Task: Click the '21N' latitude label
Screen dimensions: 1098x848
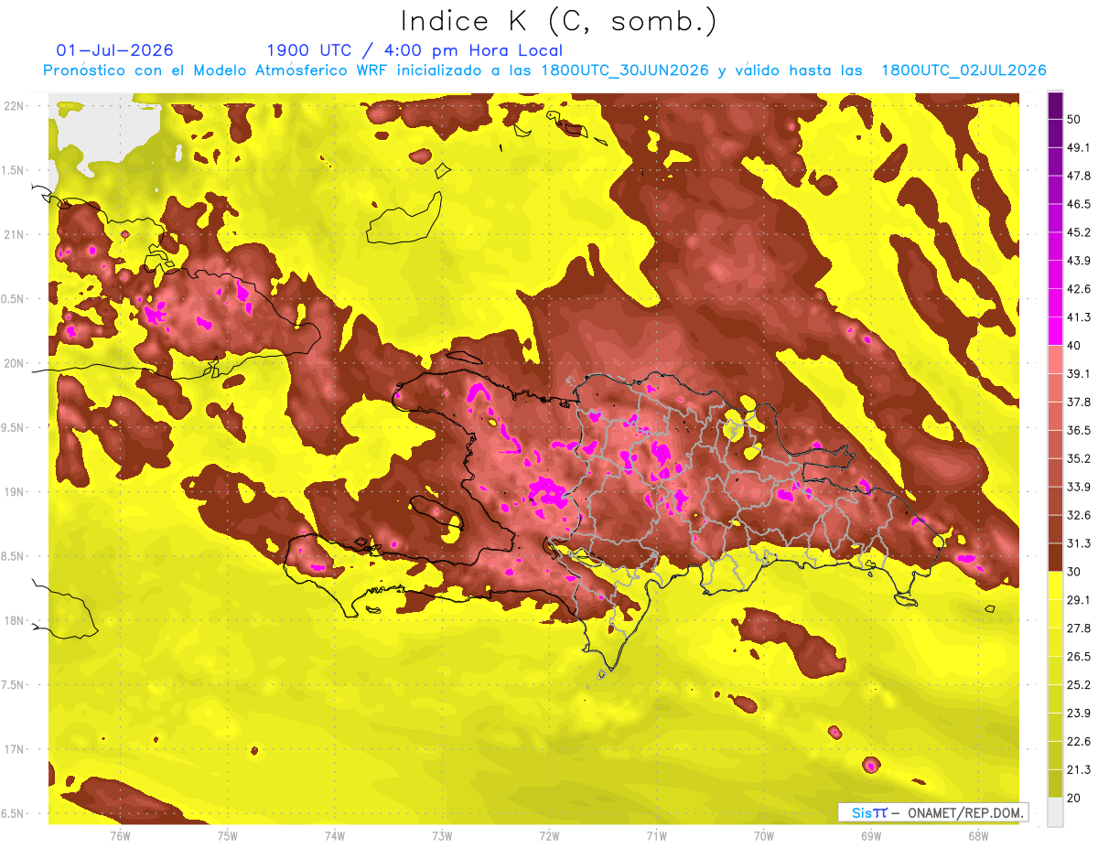Action: click(x=14, y=234)
